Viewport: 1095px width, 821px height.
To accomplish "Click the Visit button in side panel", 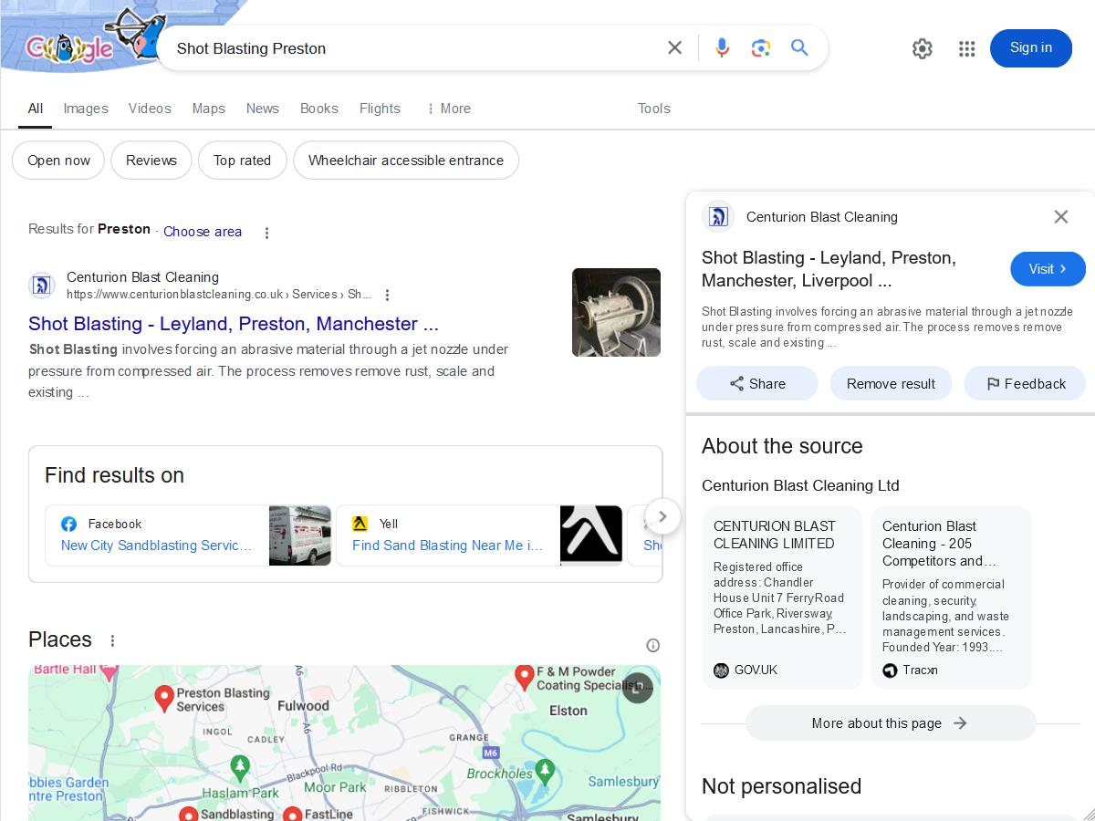I will [1048, 269].
